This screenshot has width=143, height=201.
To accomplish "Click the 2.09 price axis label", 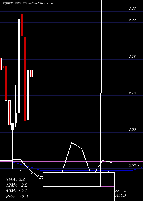I will pos(132,130).
